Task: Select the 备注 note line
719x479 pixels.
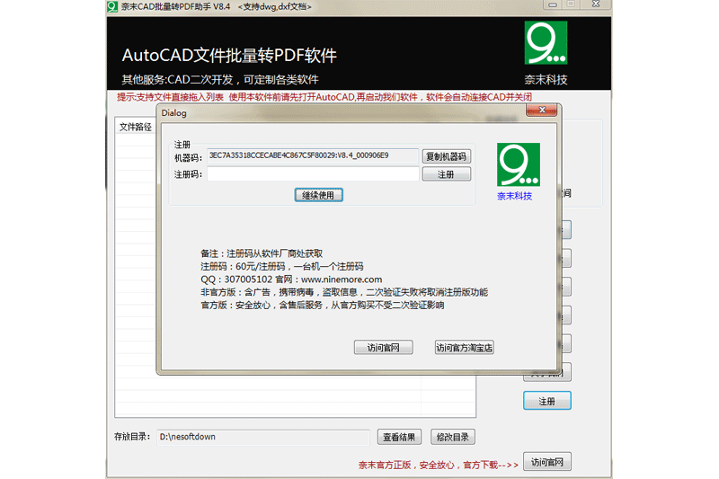Action: point(262,253)
